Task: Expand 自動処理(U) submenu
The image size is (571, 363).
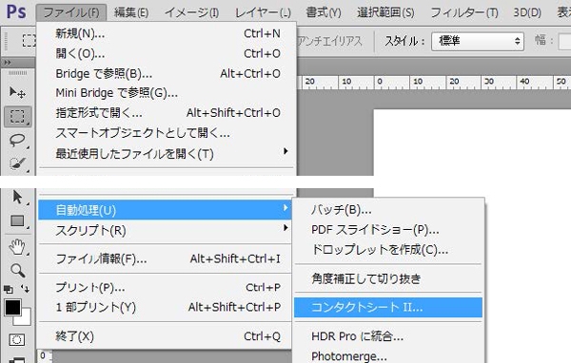Action: (x=165, y=210)
